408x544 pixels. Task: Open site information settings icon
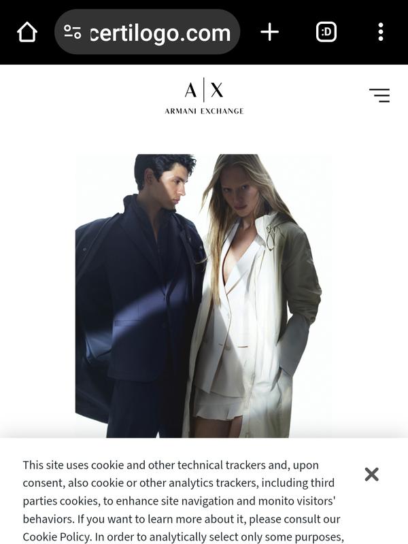coord(73,32)
